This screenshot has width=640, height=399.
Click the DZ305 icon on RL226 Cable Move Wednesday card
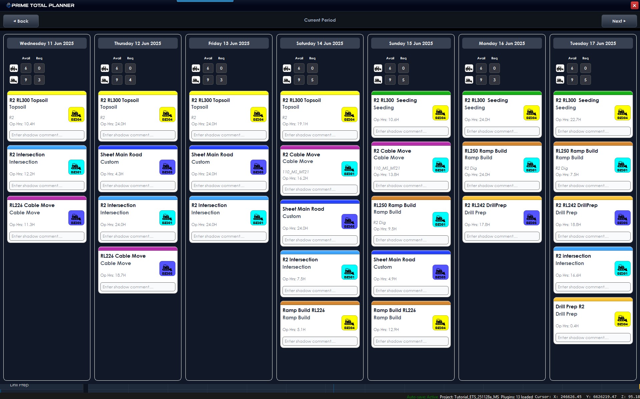tap(76, 218)
